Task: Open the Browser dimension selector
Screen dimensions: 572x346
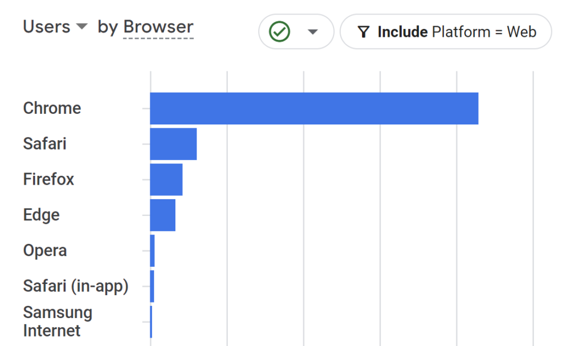Action: click(x=158, y=27)
